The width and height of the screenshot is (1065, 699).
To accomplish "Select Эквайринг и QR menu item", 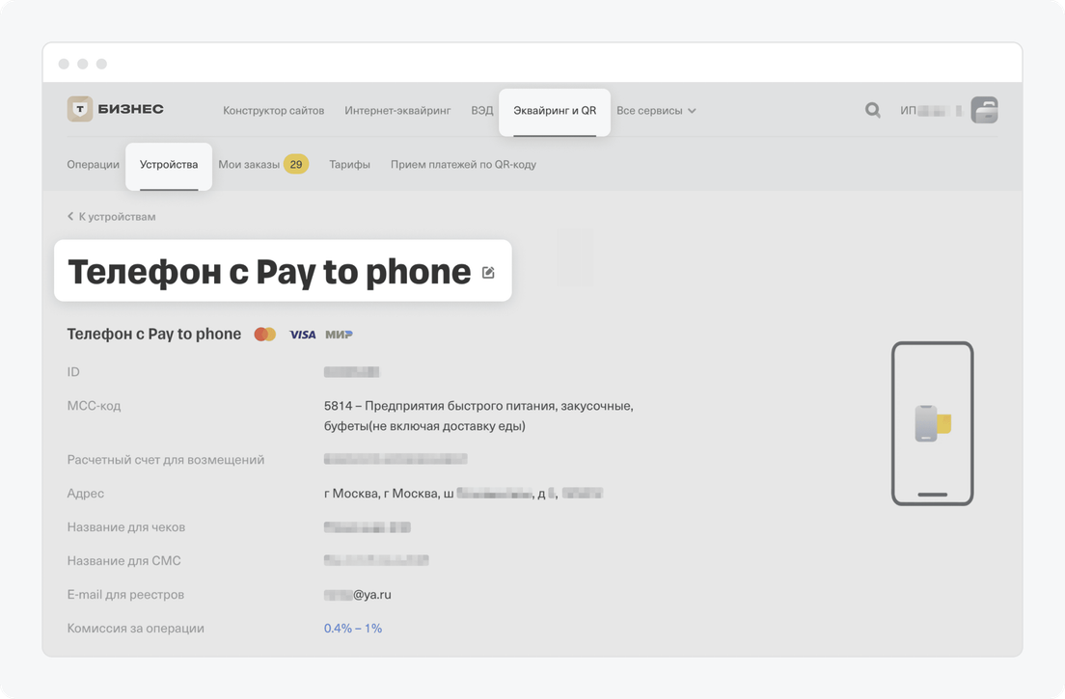I will [555, 111].
